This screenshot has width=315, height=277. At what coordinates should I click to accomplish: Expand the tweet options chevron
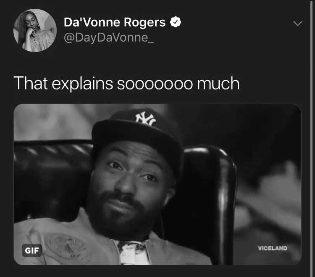[x=297, y=23]
